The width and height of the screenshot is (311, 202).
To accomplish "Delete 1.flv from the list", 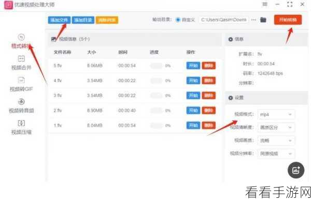I will (209, 126).
